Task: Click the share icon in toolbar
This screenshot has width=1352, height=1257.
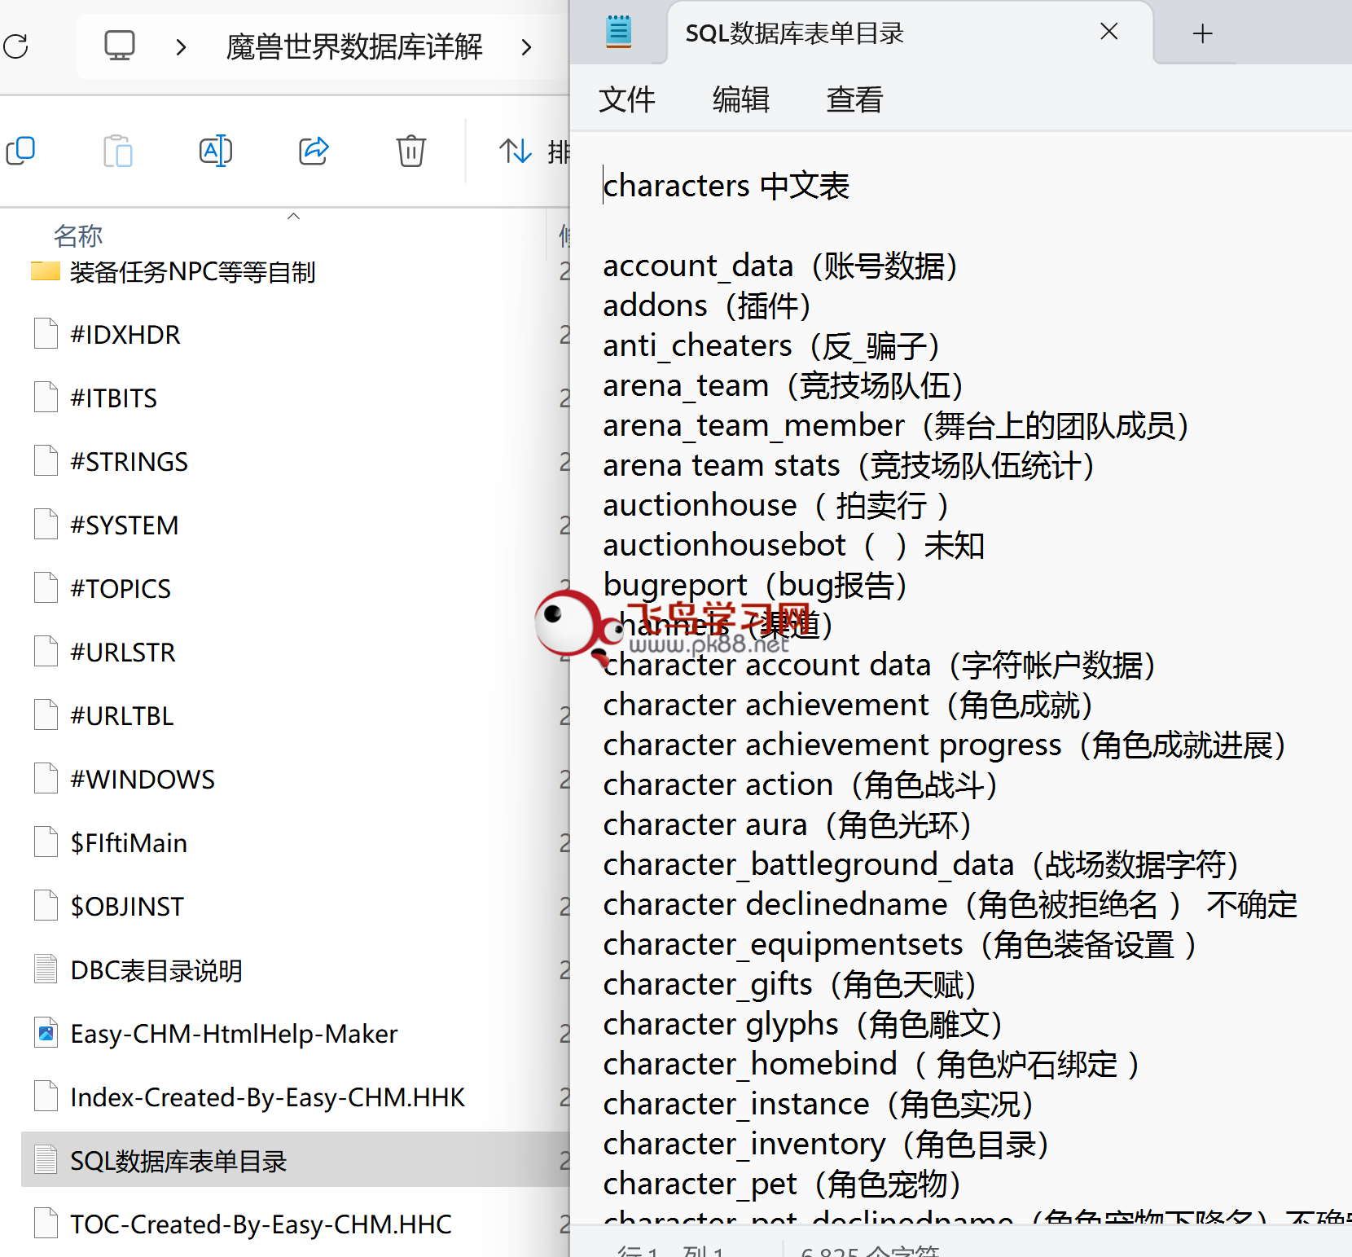Action: pos(314,151)
